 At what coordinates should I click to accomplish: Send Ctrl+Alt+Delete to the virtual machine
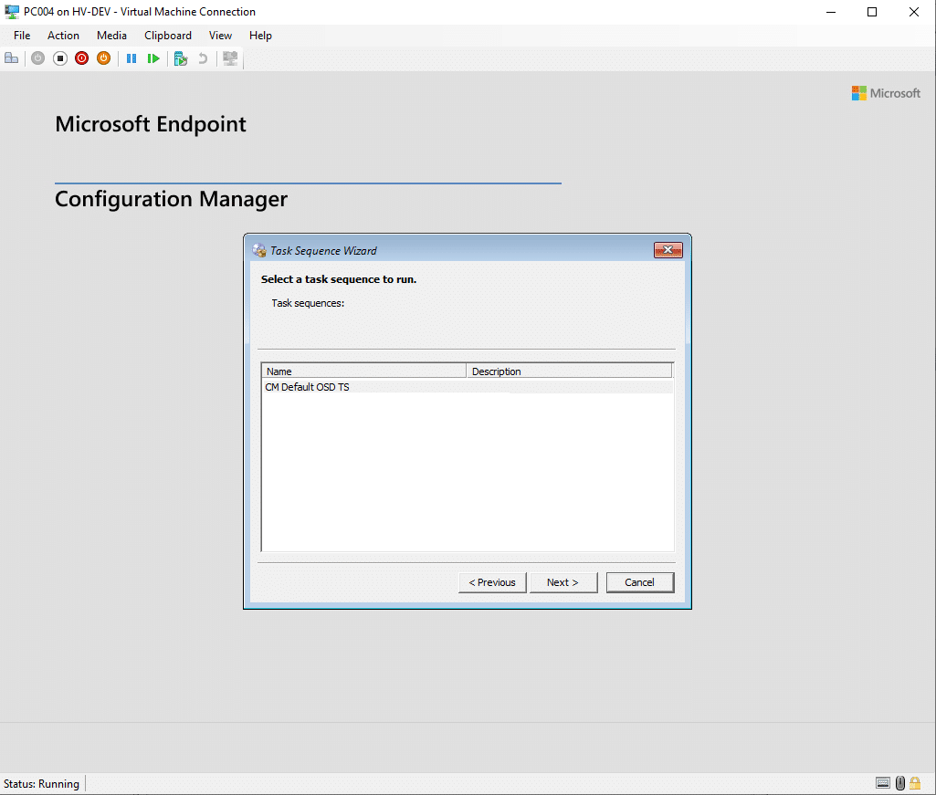[12, 58]
